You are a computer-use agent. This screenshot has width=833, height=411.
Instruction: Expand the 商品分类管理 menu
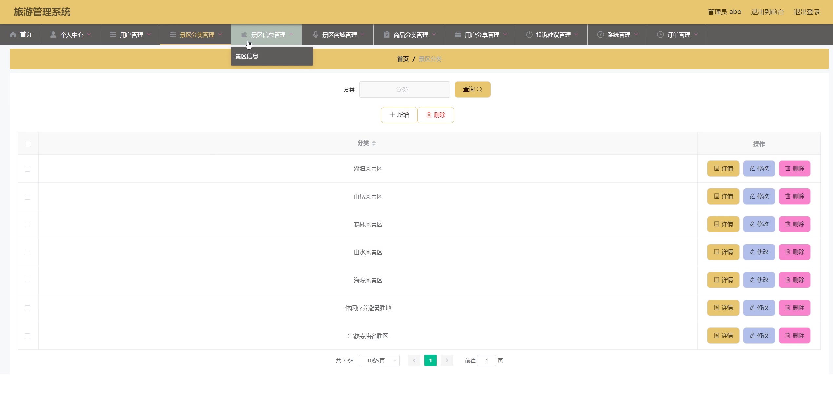point(410,35)
